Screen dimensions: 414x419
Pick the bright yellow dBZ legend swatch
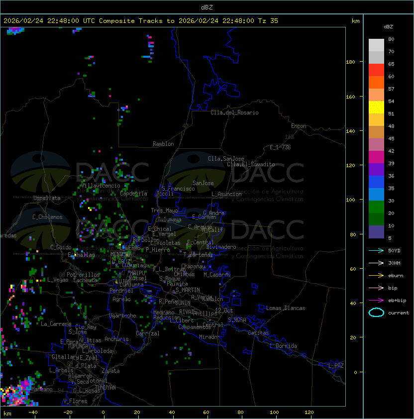[376, 107]
